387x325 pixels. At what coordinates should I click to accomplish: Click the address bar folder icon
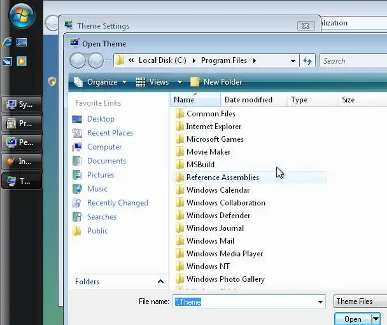click(120, 60)
